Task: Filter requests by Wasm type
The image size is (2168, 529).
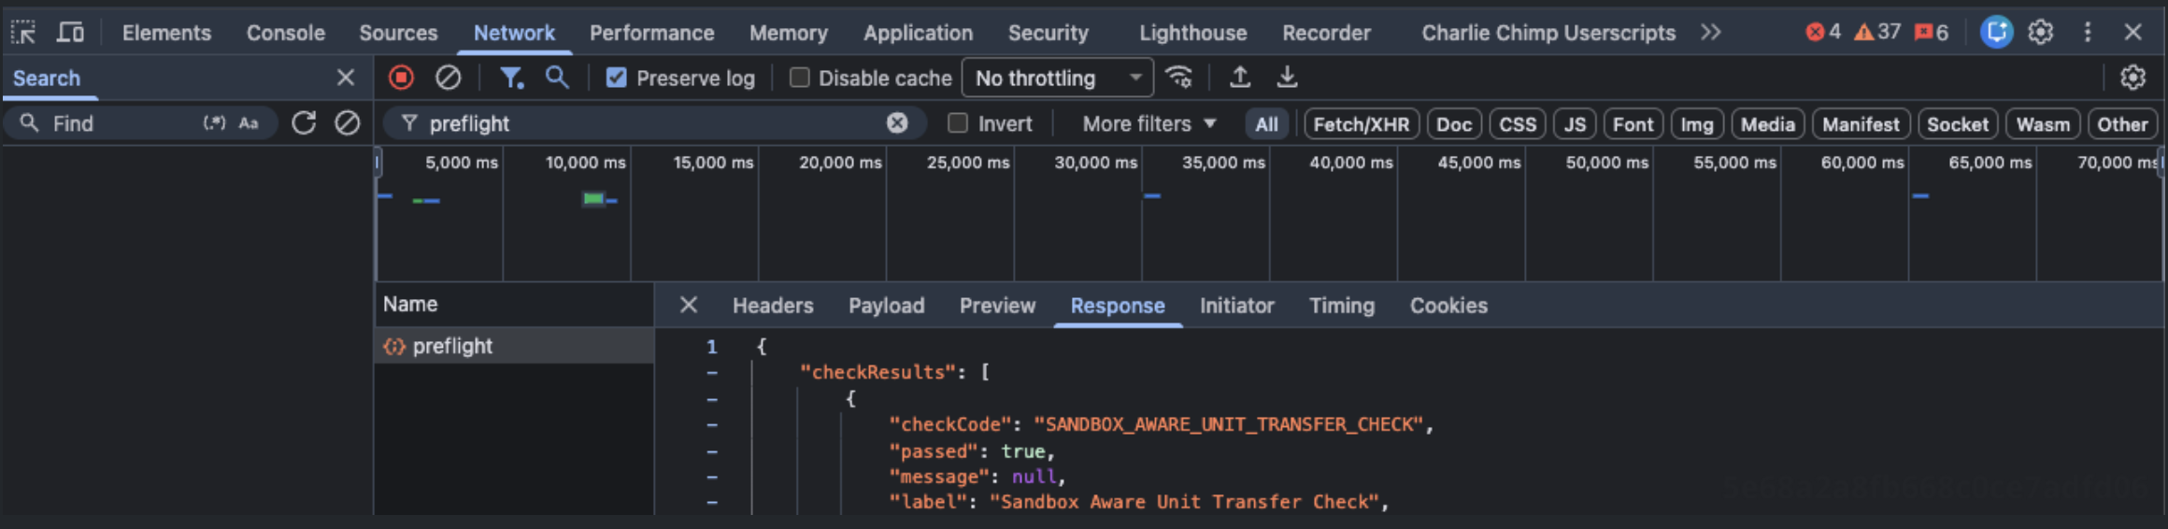Action: click(2043, 124)
